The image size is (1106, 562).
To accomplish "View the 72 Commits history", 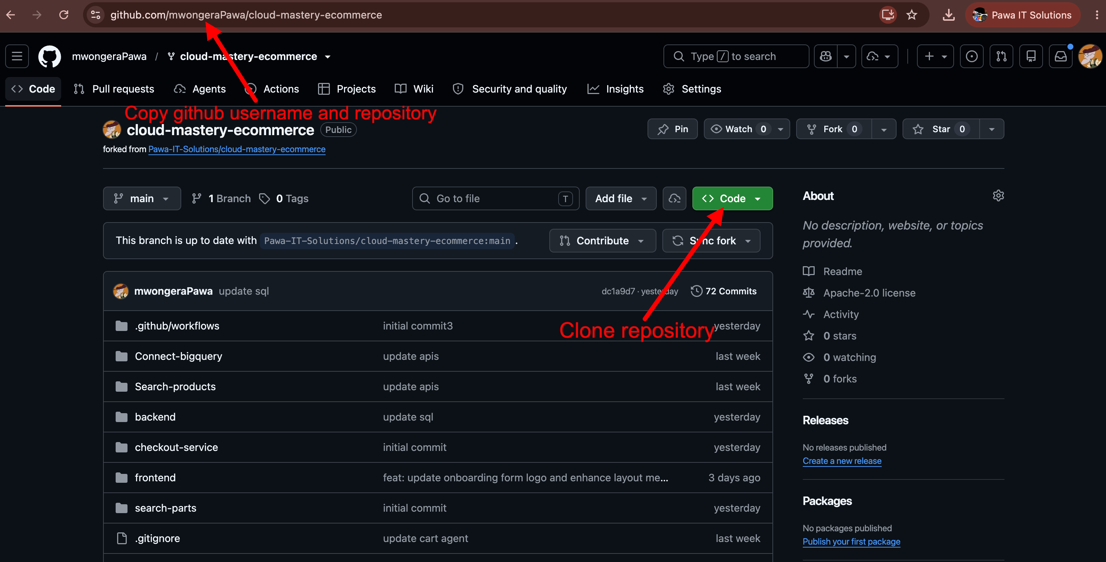I will tap(723, 291).
